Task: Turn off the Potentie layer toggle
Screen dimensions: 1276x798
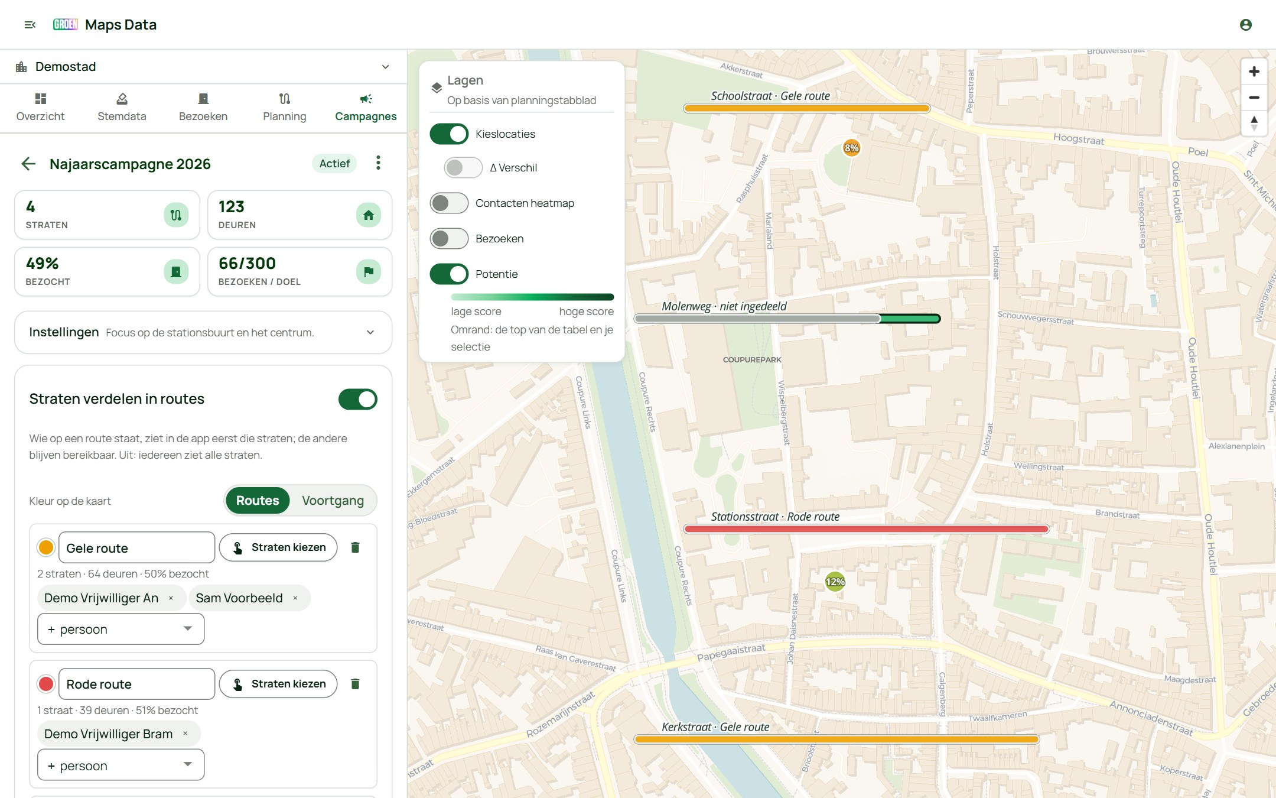Action: tap(449, 274)
